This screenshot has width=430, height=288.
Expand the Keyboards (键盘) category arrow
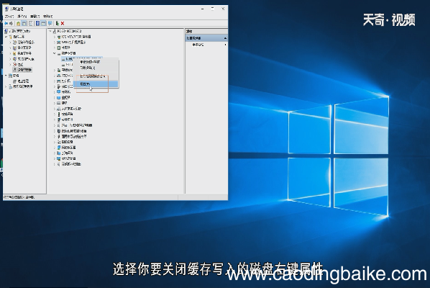[55, 103]
